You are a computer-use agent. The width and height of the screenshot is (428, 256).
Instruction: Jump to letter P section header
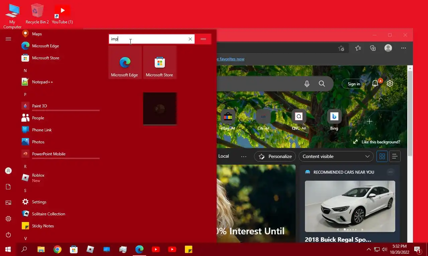tap(25, 95)
